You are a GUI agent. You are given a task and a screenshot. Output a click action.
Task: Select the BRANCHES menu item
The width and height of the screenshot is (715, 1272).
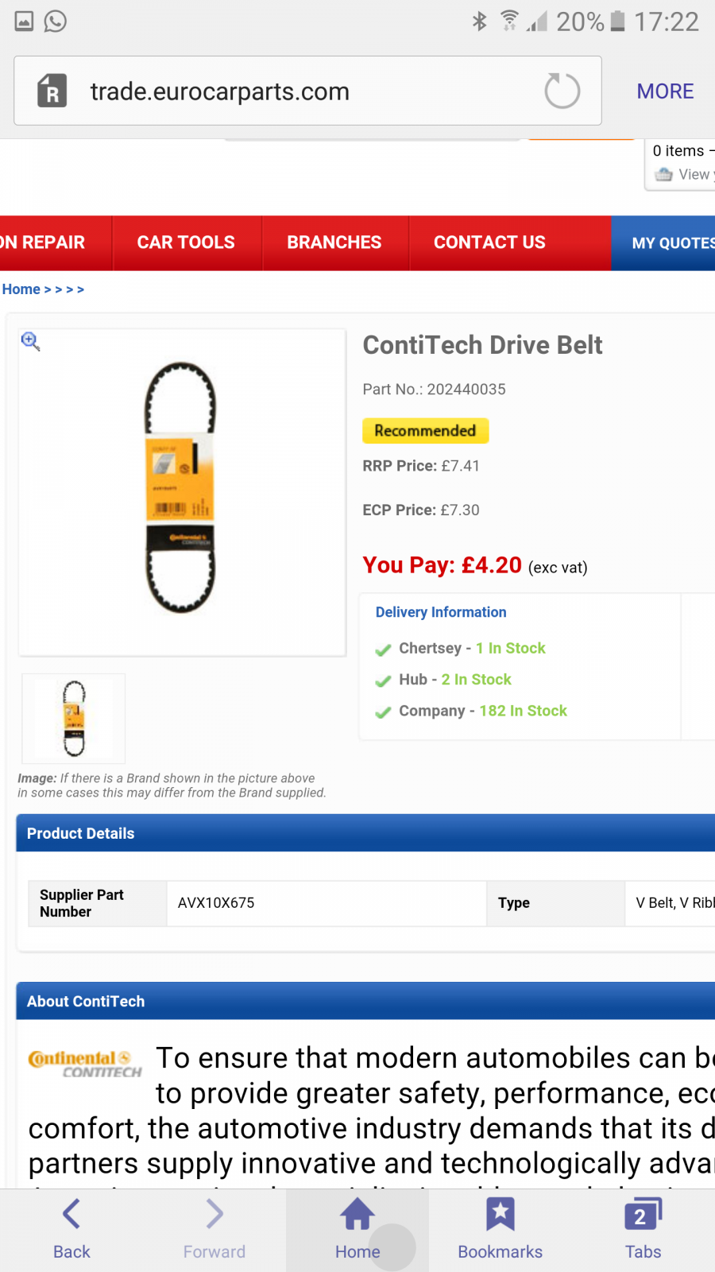[334, 242]
